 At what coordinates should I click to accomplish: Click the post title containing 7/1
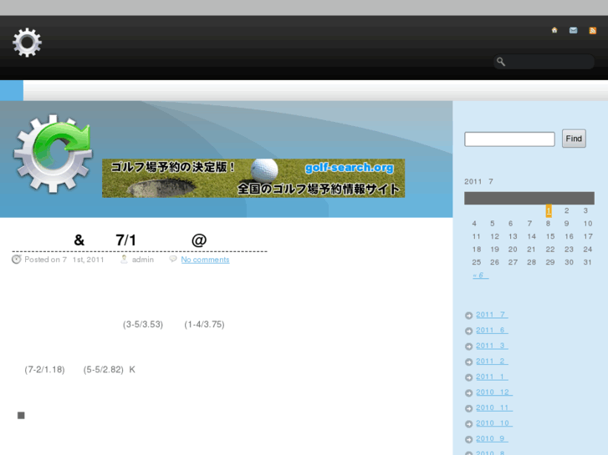140,240
